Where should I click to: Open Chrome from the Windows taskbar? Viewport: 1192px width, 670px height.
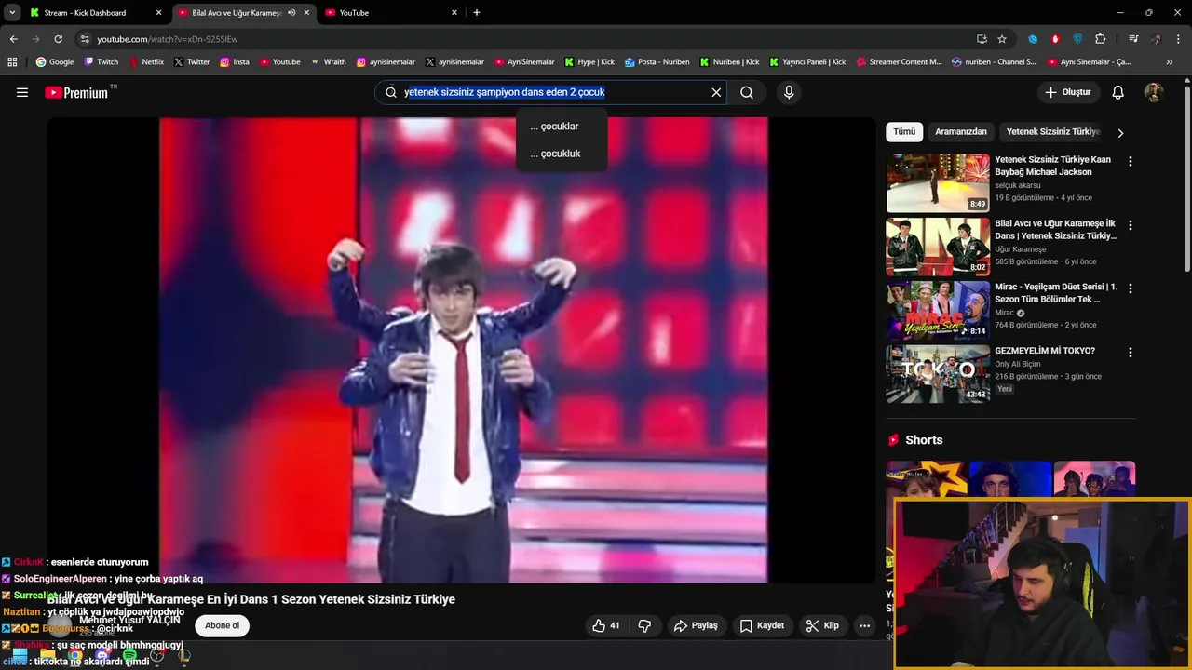74,656
